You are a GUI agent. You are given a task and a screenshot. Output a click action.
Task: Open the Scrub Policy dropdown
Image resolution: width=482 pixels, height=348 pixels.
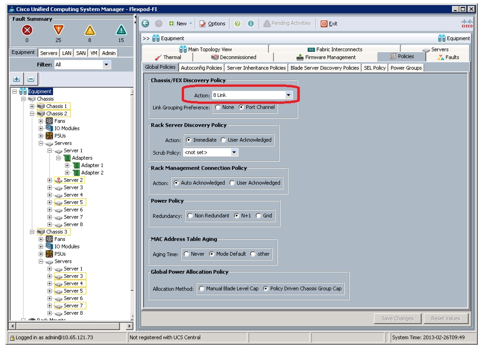point(234,152)
